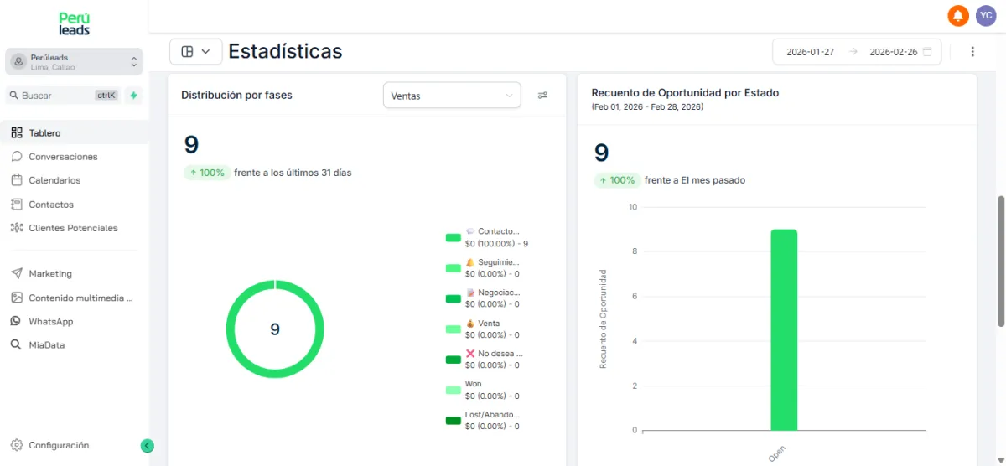Go to Tablero in the sidebar
Screen dimensions: 1006x466
tap(75, 132)
